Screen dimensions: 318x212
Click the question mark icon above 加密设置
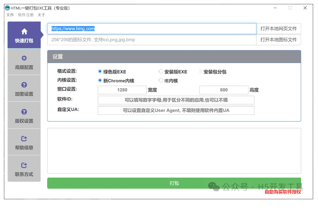(x=24, y=85)
